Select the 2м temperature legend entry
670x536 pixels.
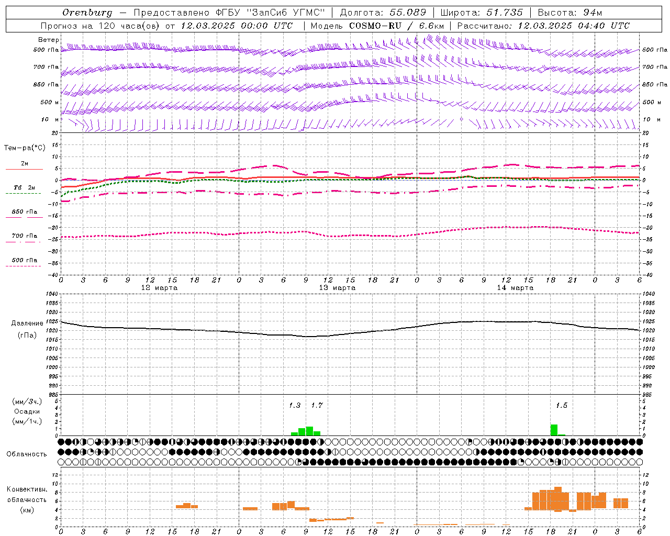24,164
